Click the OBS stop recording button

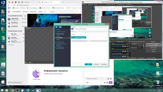[x=153, y=46]
